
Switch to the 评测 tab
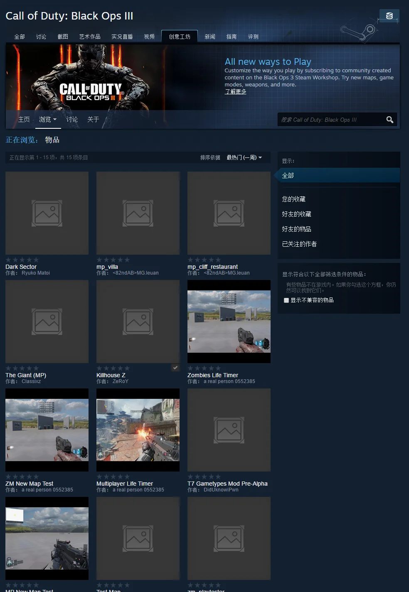click(x=253, y=37)
